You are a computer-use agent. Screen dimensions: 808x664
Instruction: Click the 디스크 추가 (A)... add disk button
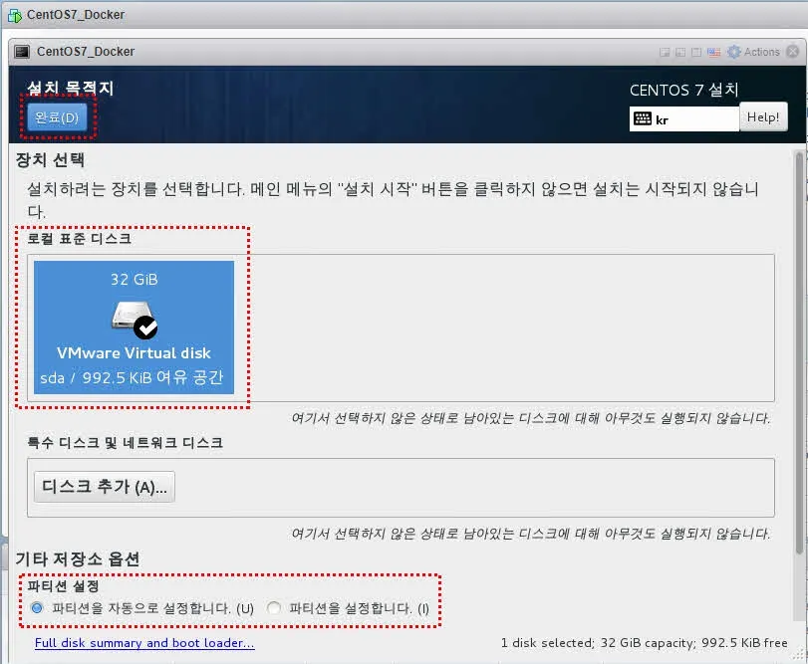coord(105,487)
